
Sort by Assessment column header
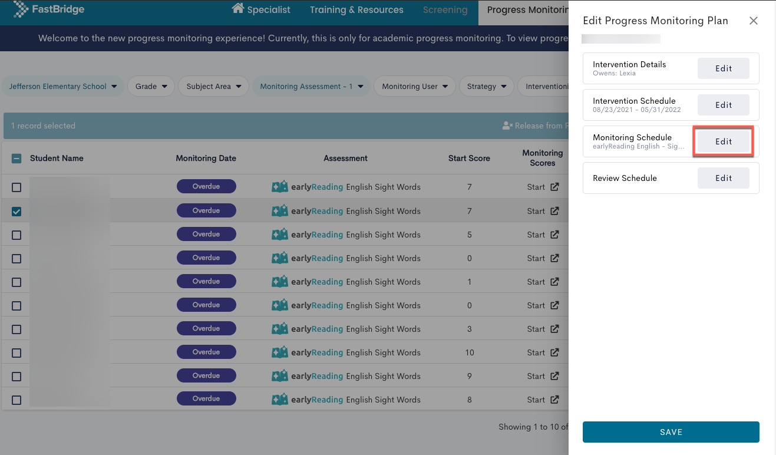pos(345,158)
